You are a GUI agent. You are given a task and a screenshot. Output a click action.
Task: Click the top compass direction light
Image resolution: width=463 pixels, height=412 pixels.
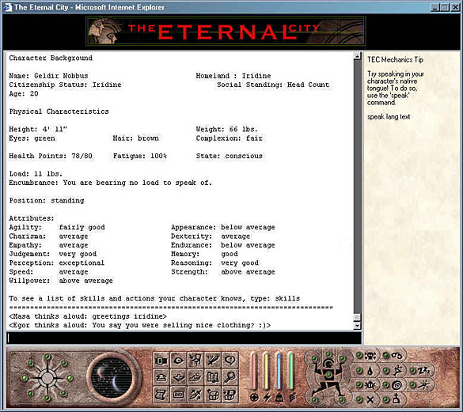[47, 357]
